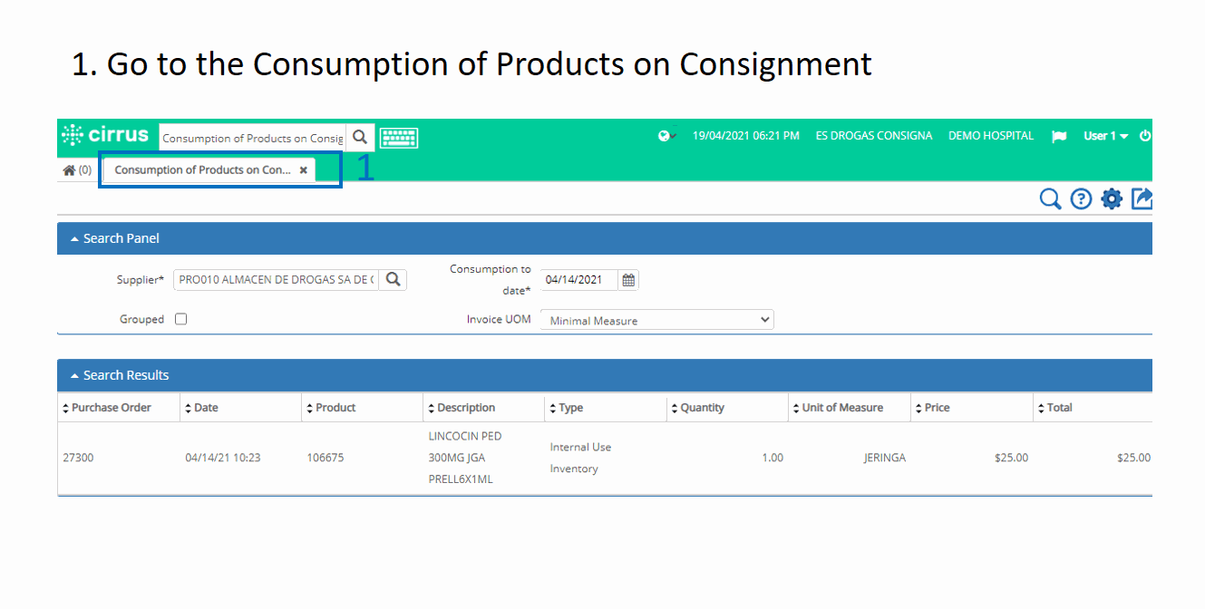This screenshot has width=1205, height=609.
Task: Click the power logout icon
Action: tap(1145, 136)
